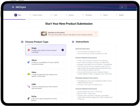140x106 pixels.
Task: Click the Instructions info icon
Action: [73, 42]
